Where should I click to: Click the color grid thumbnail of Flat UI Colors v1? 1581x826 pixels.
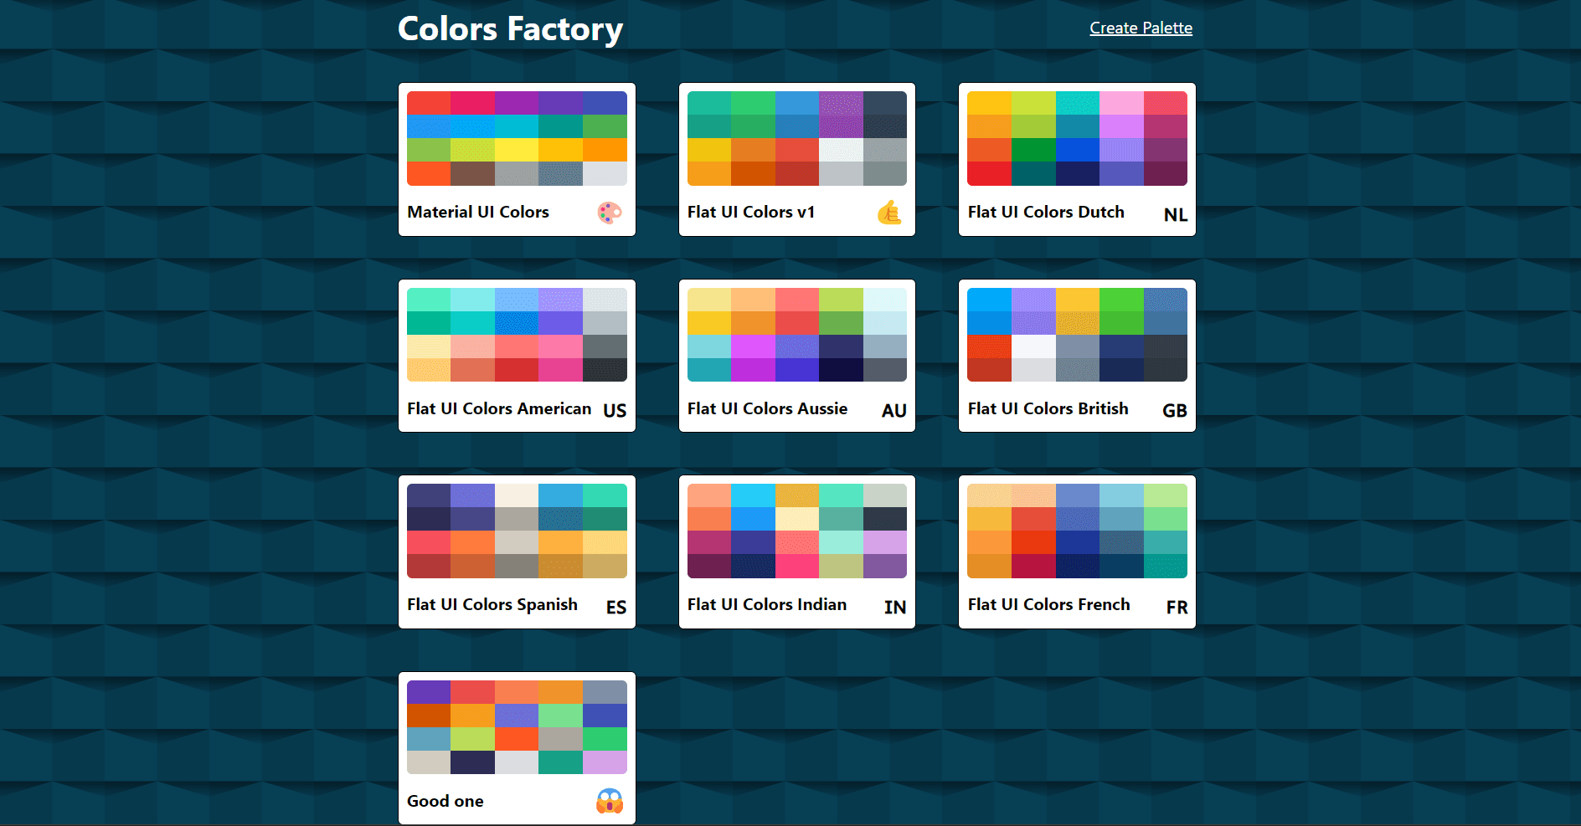click(797, 138)
